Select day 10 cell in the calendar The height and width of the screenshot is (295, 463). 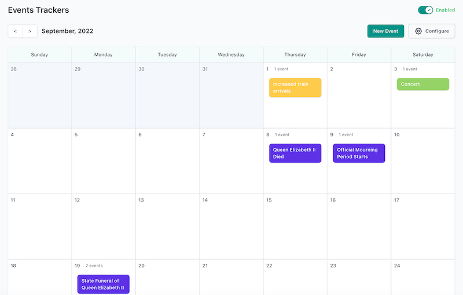[423, 161]
